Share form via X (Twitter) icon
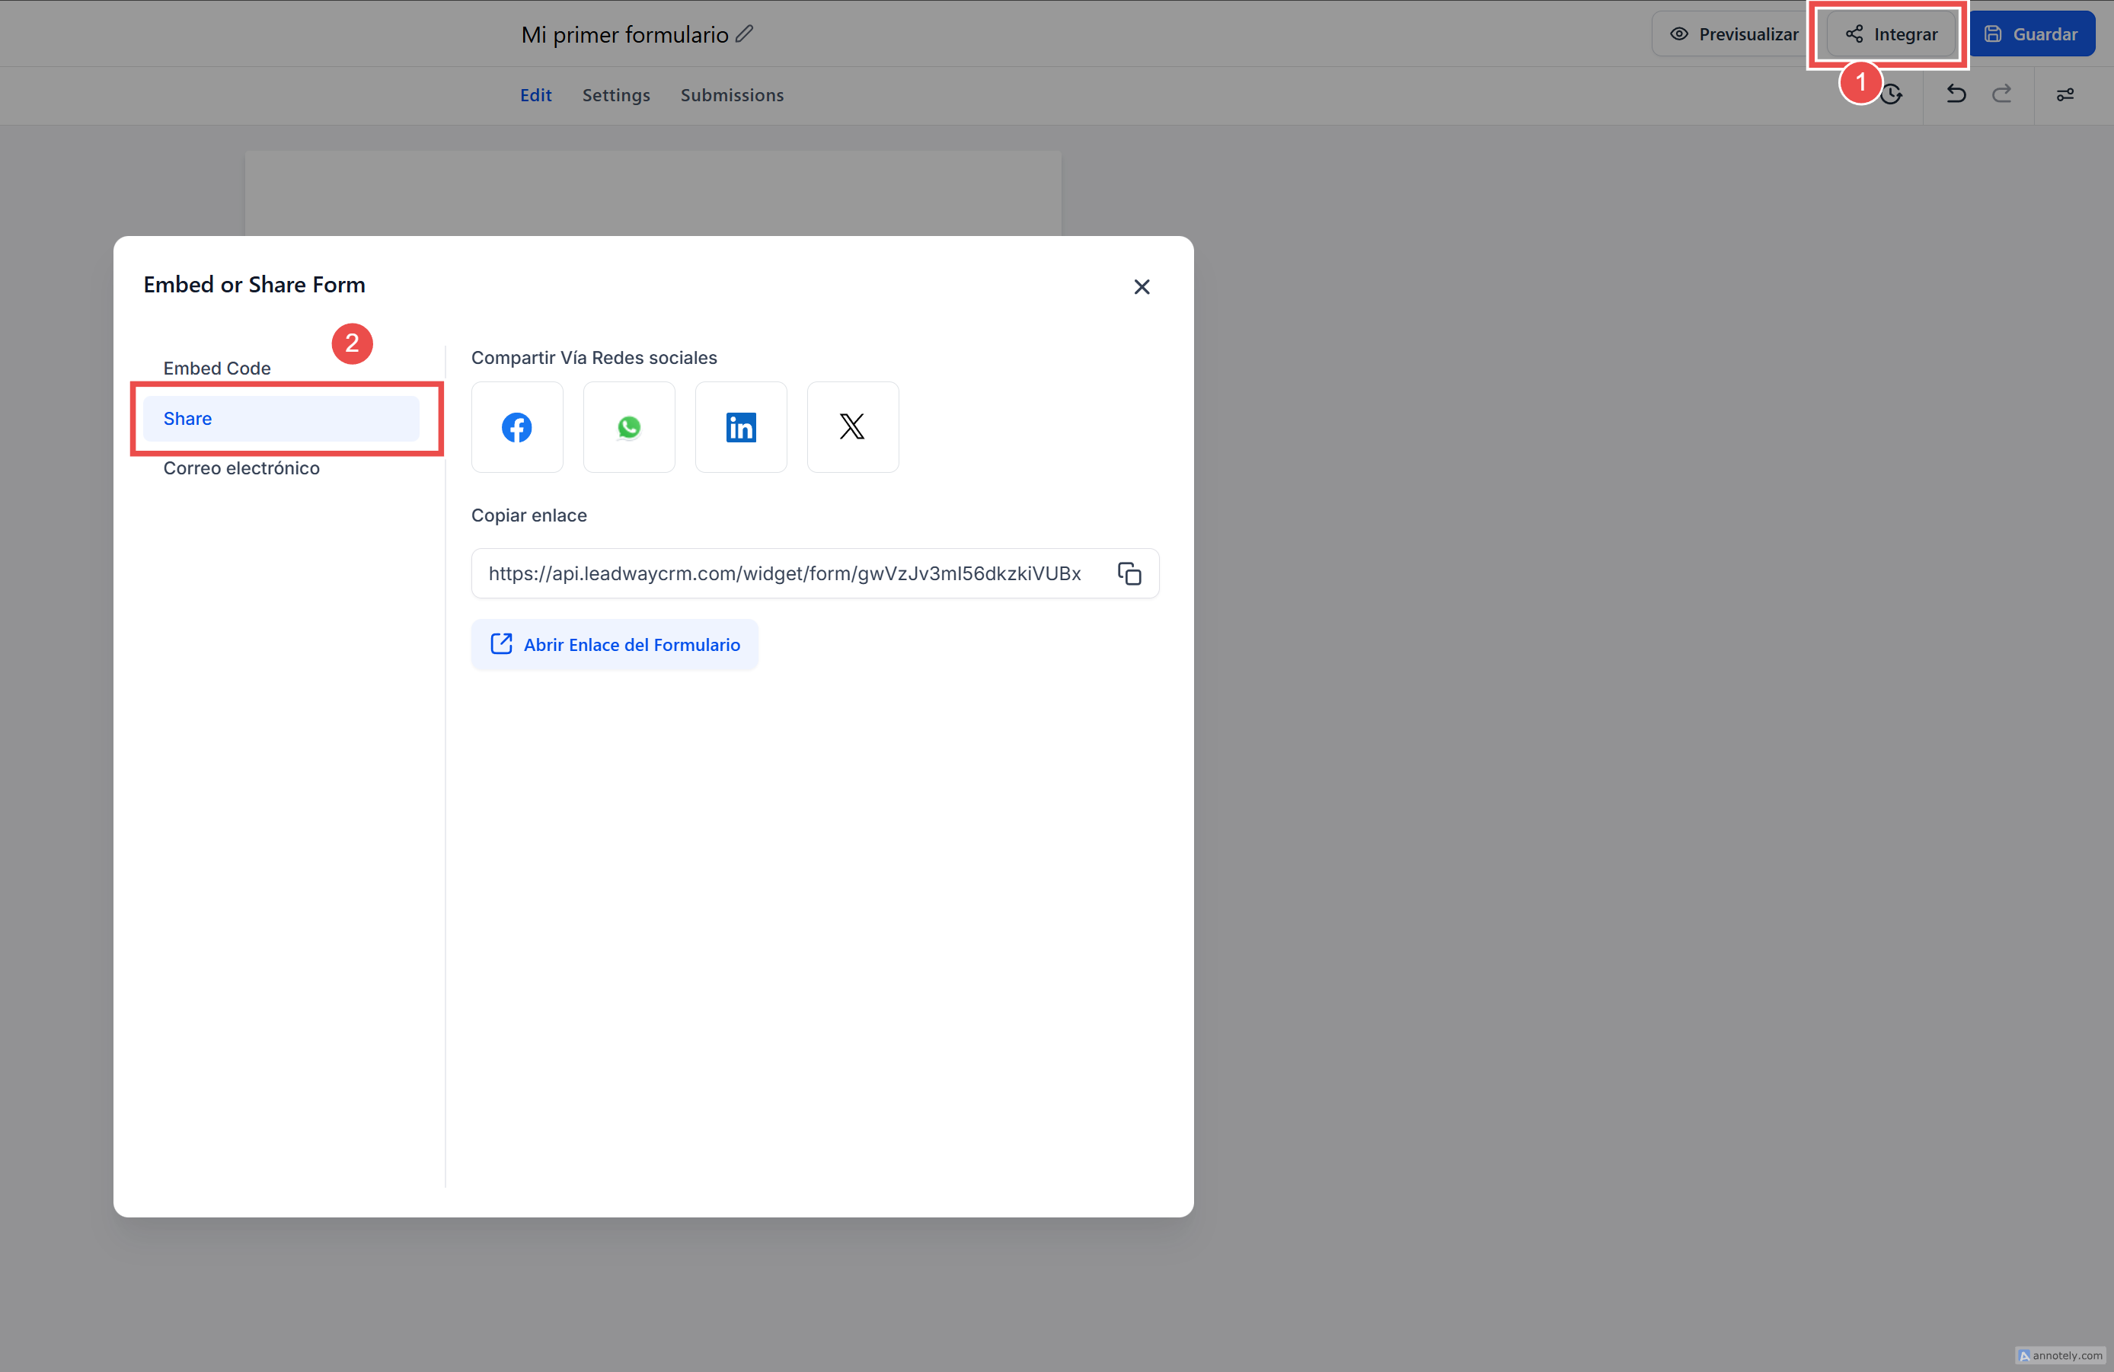Screen dimensions: 2114x1372 tap(853, 427)
